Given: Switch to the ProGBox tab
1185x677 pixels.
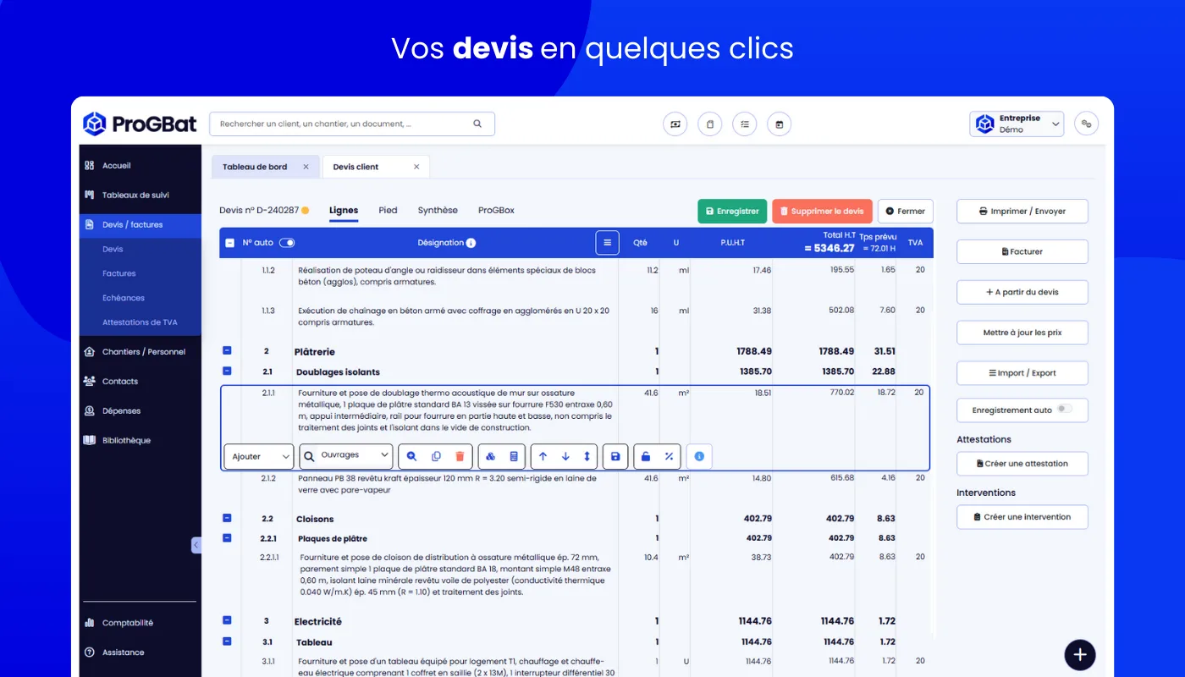Looking at the screenshot, I should pyautogui.click(x=496, y=210).
